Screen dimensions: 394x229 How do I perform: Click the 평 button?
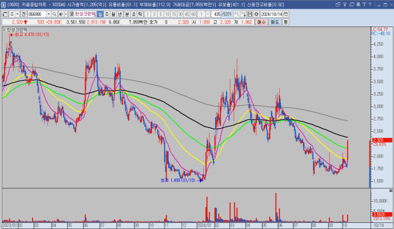(x=285, y=22)
